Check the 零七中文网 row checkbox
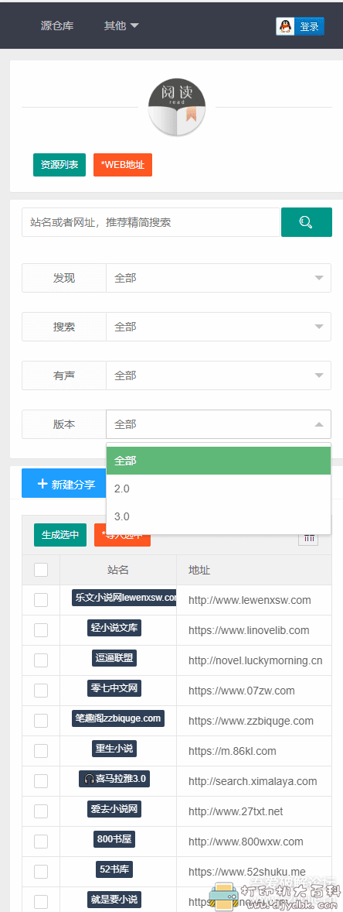Viewport: 343px width, 912px height. click(x=41, y=691)
